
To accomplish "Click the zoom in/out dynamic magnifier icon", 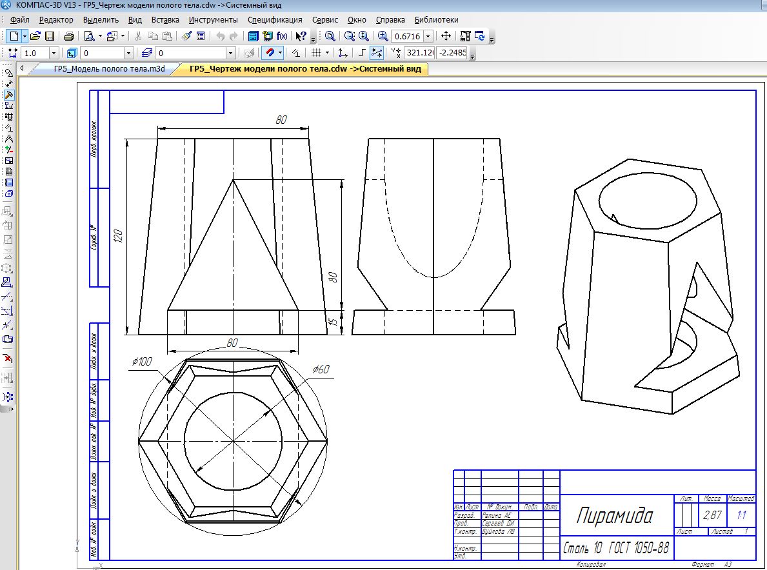I will [363, 36].
